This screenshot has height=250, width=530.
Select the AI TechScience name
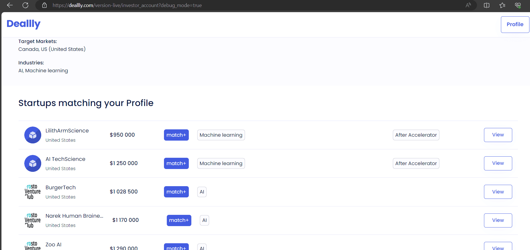click(65, 159)
